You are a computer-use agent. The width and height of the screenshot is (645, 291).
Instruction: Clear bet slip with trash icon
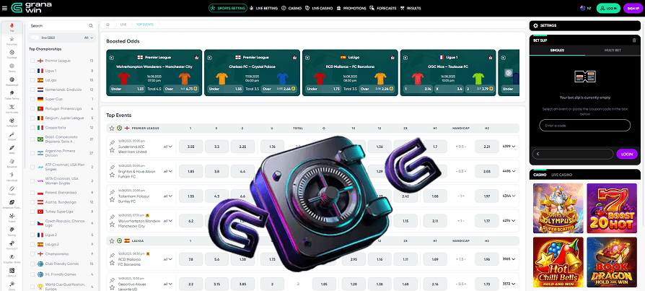click(x=634, y=40)
